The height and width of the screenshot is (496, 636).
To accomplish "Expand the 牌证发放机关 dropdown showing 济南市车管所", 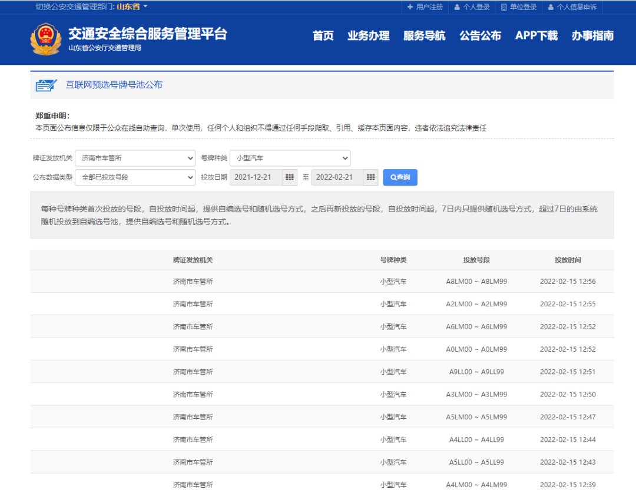I will [135, 158].
